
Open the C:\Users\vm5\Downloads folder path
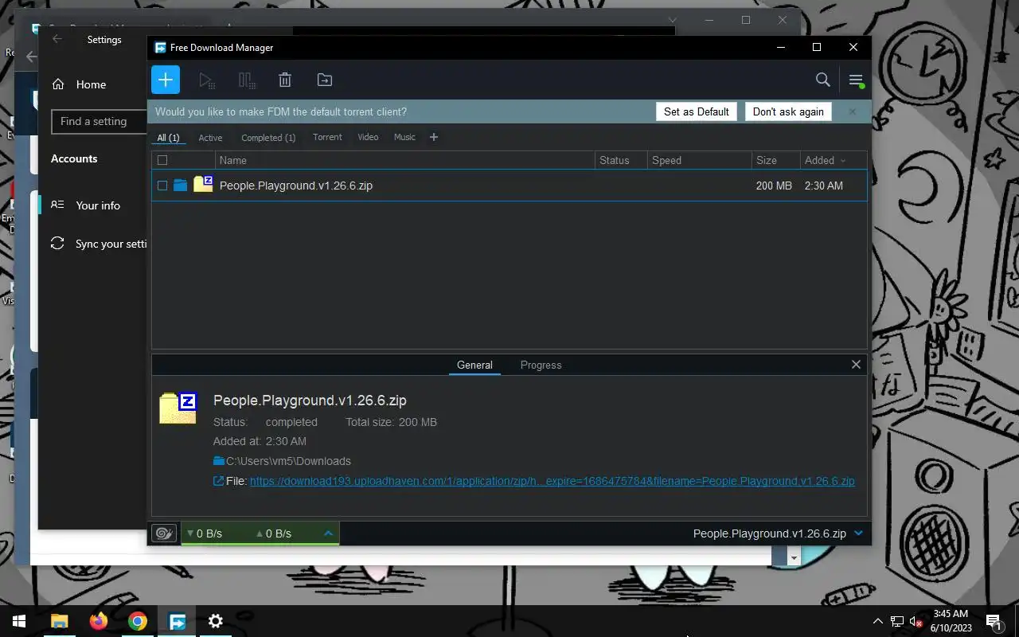pos(288,461)
